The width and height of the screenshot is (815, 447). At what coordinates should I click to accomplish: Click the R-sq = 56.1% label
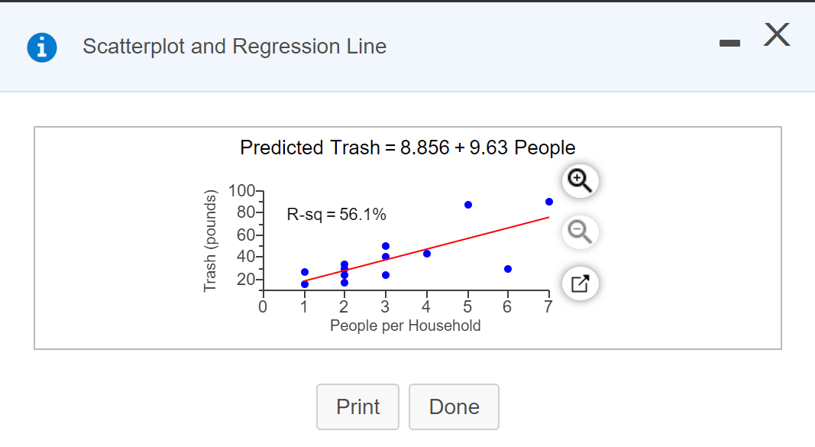pyautogui.click(x=336, y=214)
